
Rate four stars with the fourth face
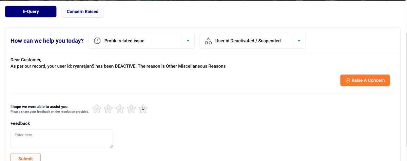coord(132,109)
